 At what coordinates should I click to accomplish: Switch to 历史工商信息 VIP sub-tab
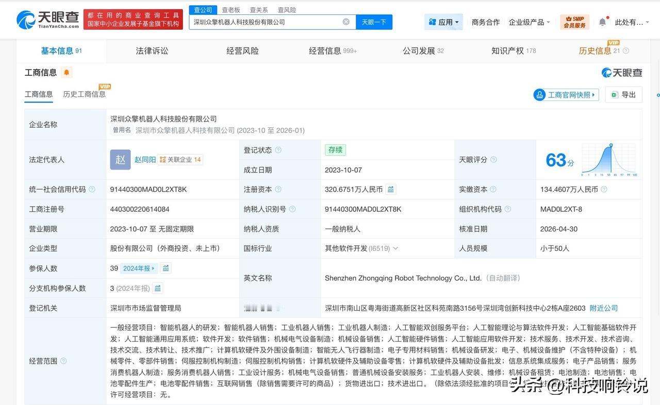point(85,94)
